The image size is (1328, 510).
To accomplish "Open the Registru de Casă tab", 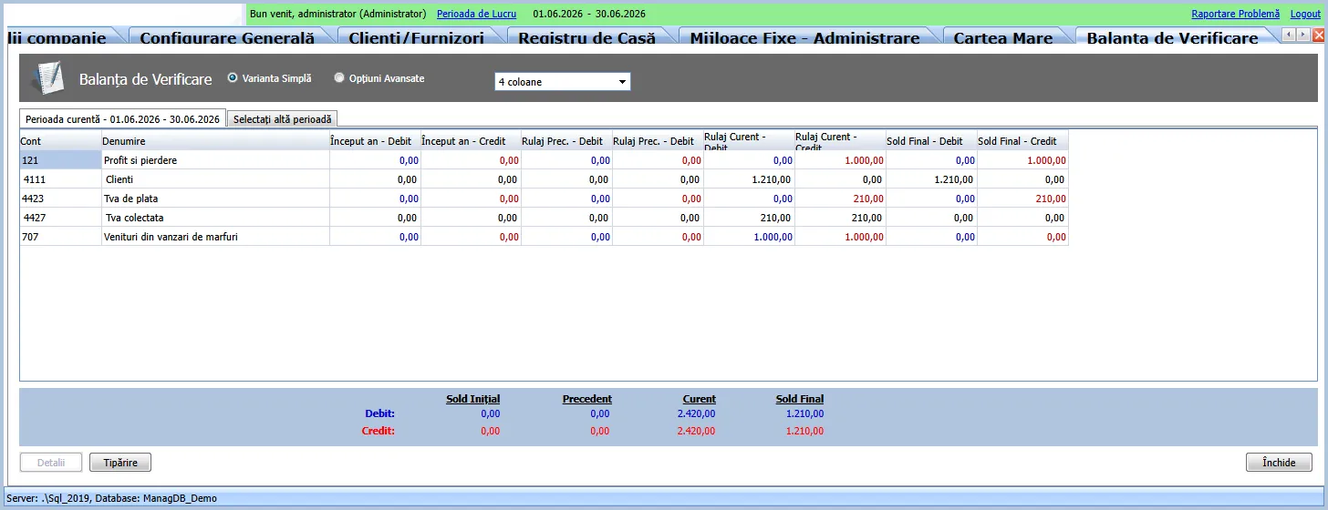I will click(x=586, y=37).
